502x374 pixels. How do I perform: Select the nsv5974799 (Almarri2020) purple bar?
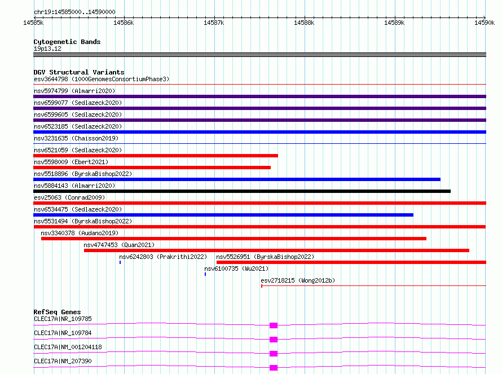(x=259, y=96)
